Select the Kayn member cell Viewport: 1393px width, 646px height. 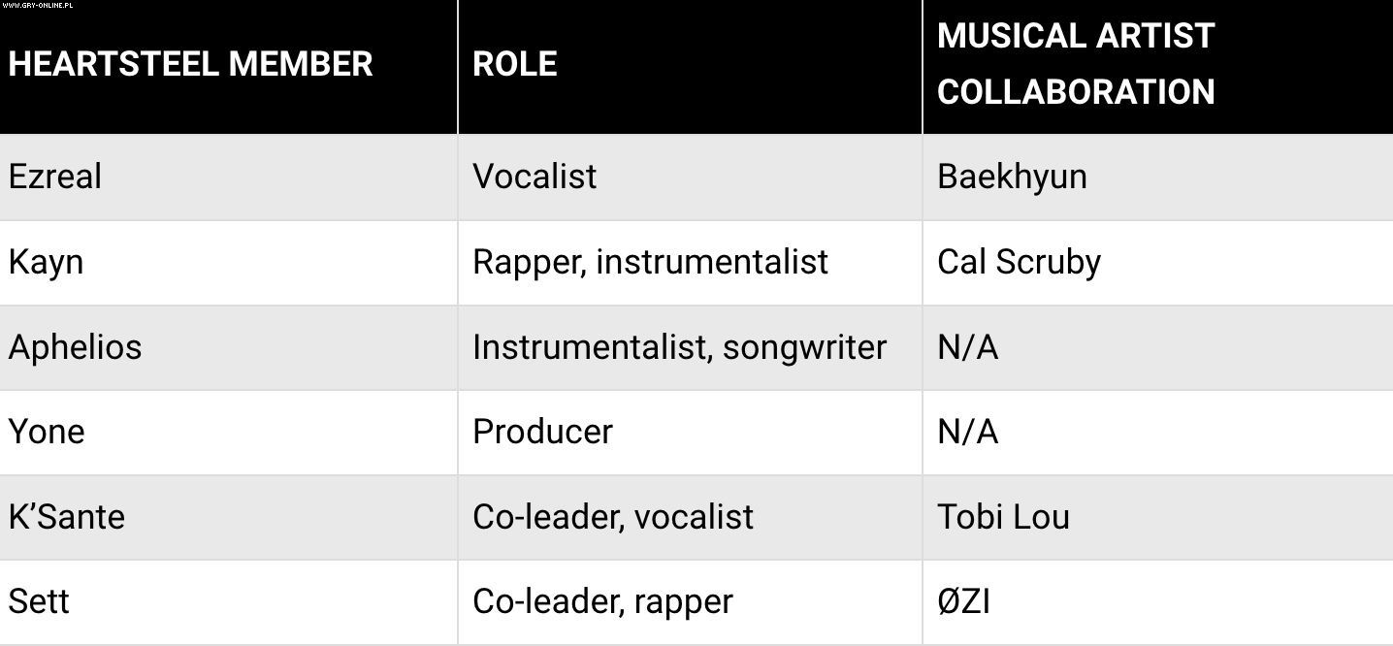click(x=46, y=262)
